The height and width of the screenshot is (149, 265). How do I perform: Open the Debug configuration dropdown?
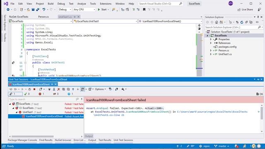pyautogui.click(x=65, y=10)
